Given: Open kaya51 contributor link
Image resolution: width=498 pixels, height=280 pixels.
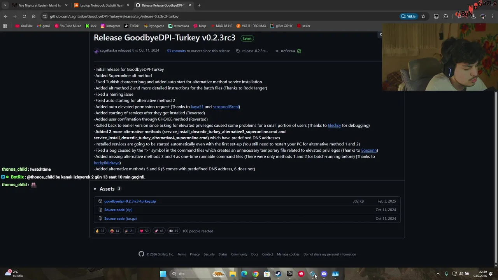Looking at the screenshot, I should point(197,107).
